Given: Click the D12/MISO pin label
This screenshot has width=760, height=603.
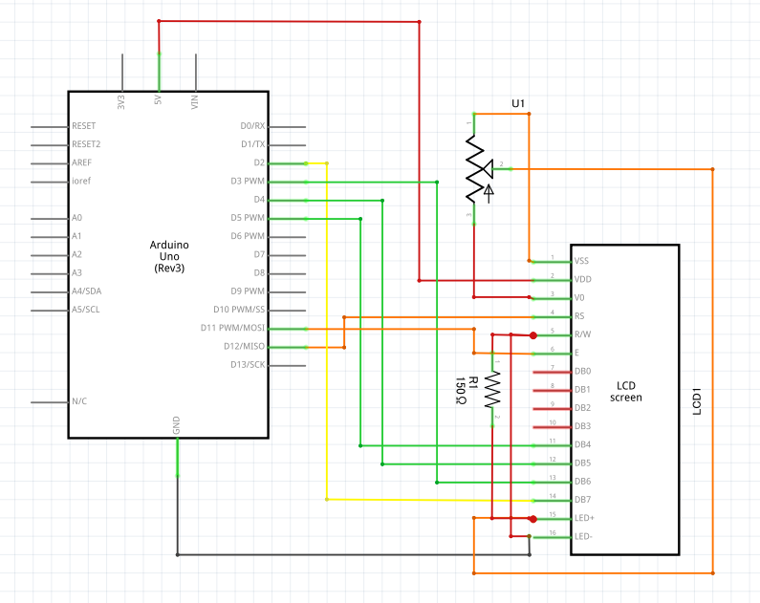Looking at the screenshot, I should 245,346.
